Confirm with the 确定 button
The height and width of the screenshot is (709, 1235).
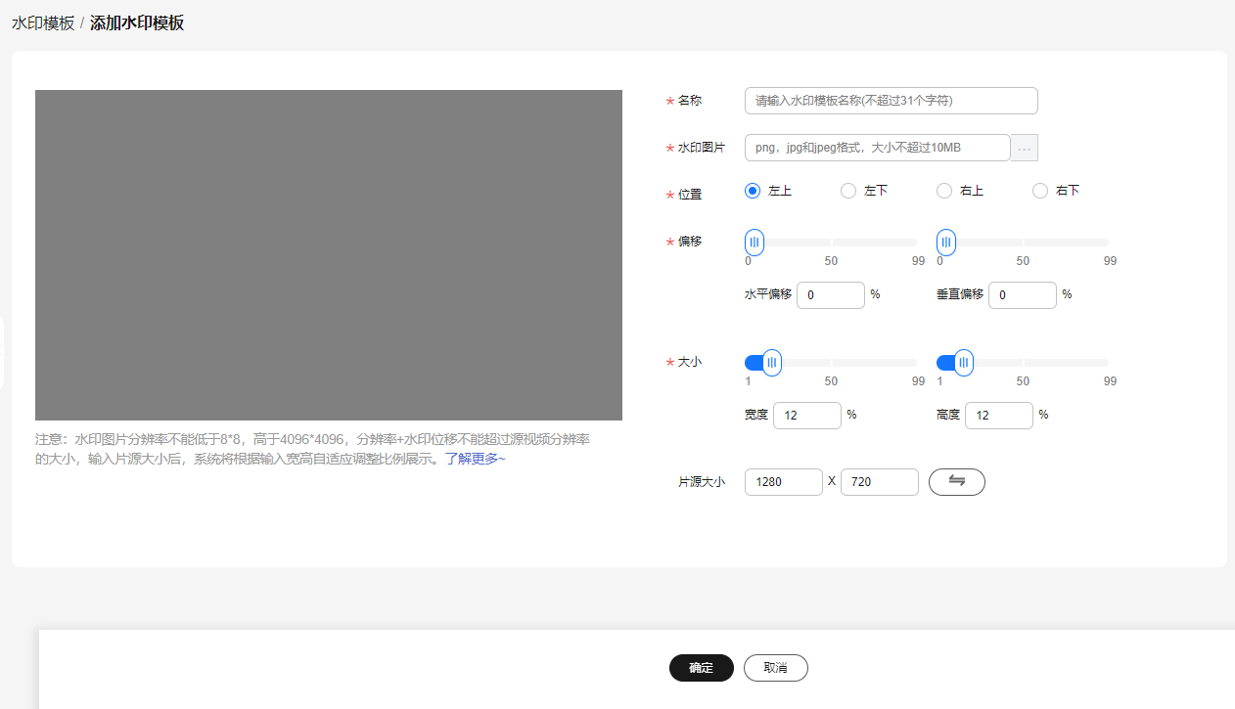702,668
